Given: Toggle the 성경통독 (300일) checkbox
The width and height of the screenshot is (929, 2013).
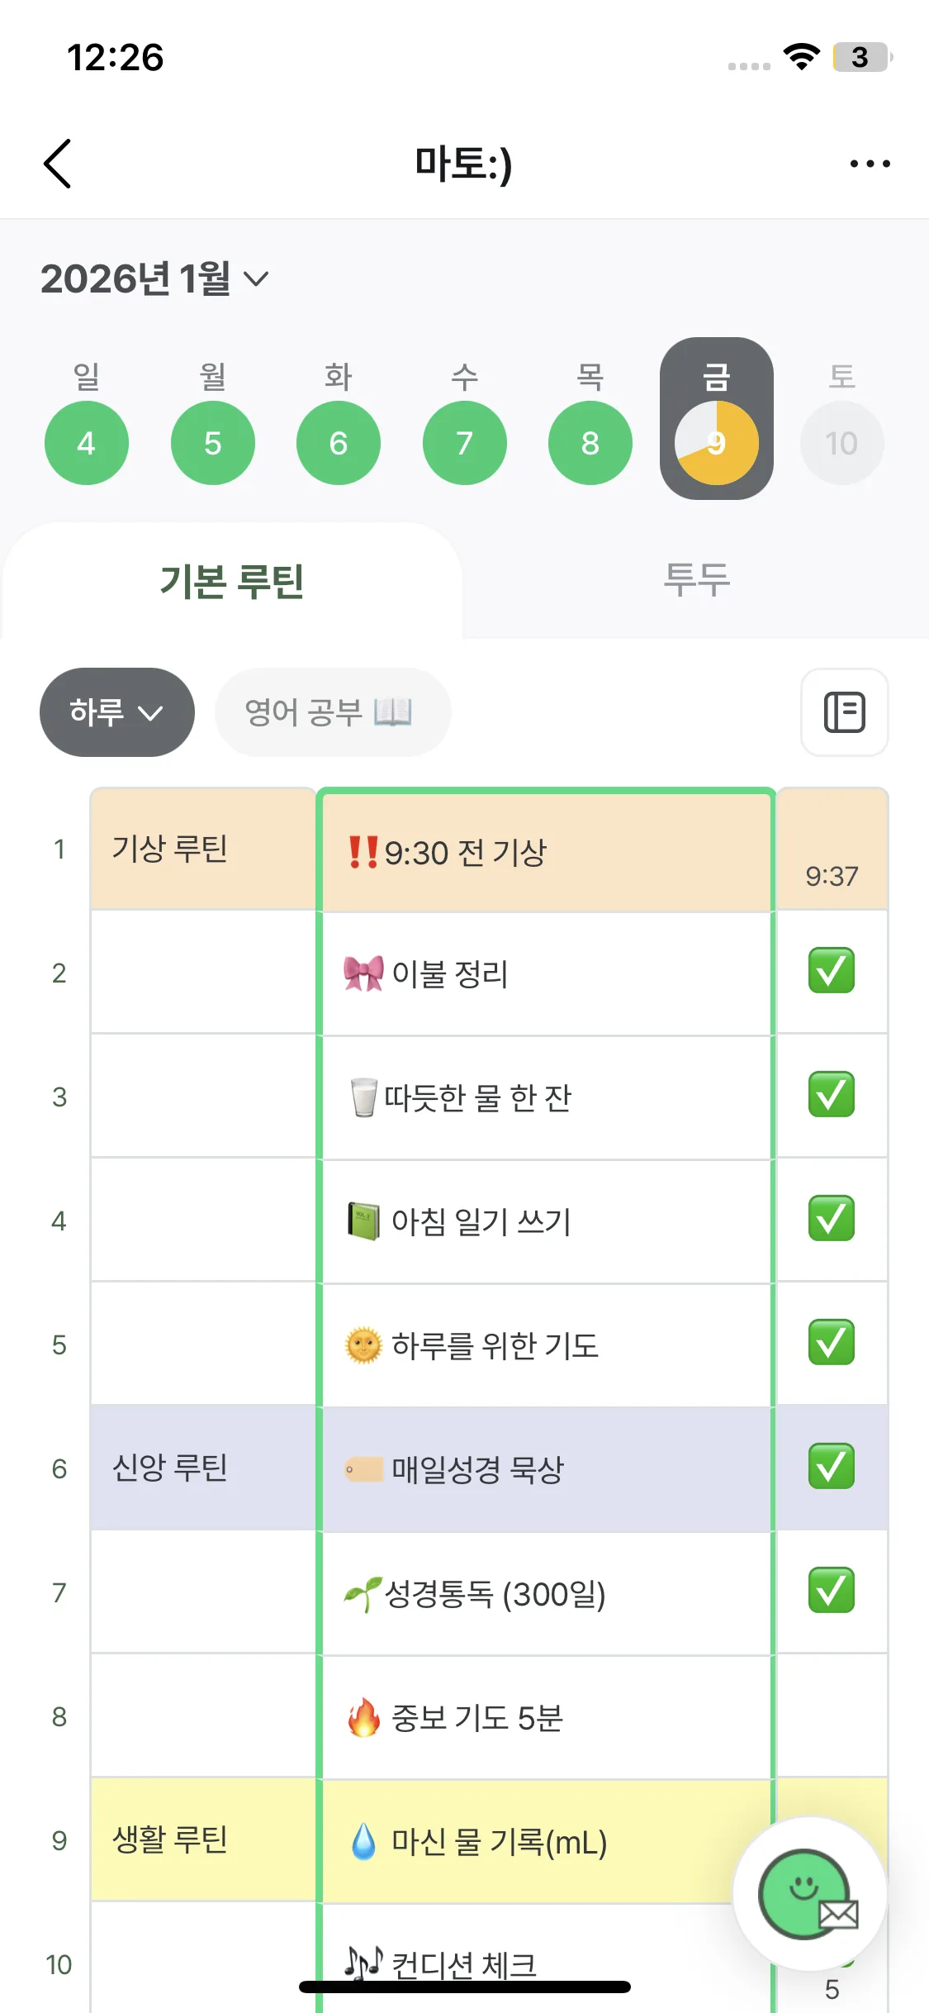Looking at the screenshot, I should 831,1592.
